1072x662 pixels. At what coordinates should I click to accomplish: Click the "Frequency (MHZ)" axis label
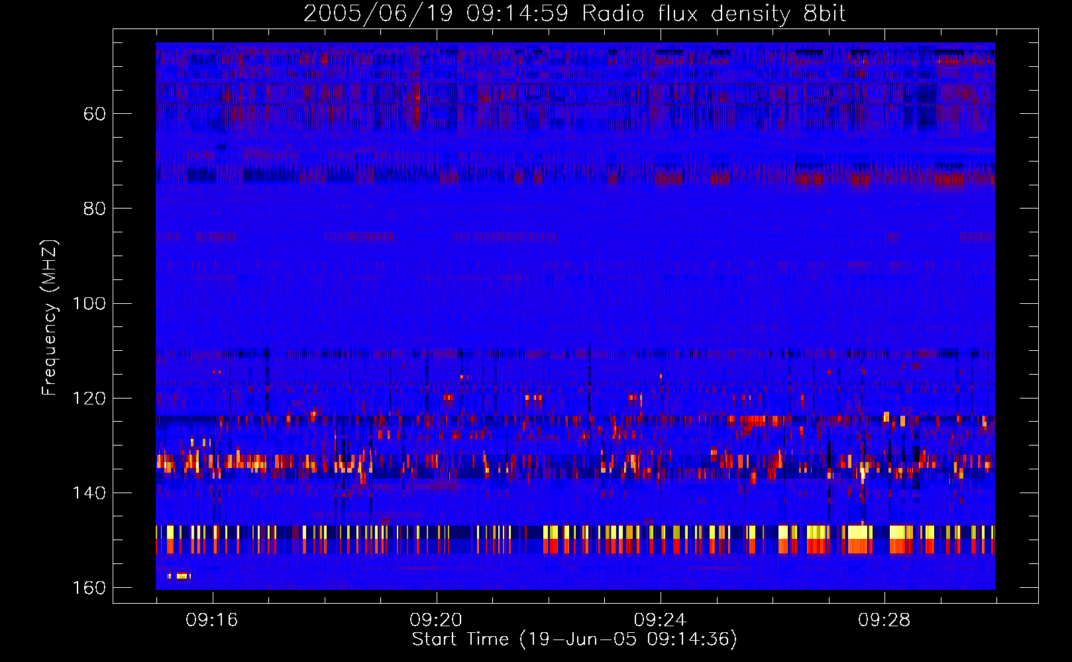50,317
